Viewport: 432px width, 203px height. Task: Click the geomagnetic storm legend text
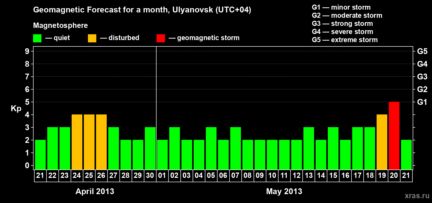(x=208, y=38)
